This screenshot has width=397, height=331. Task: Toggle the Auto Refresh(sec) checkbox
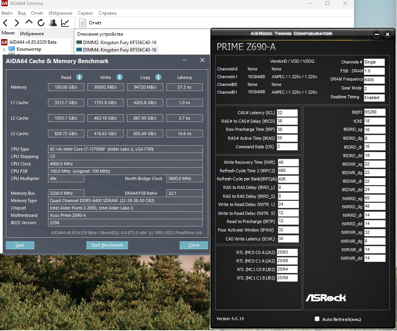317,319
